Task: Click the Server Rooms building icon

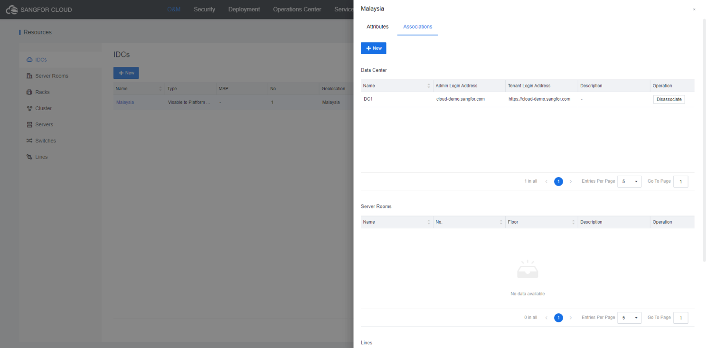Action: point(29,76)
